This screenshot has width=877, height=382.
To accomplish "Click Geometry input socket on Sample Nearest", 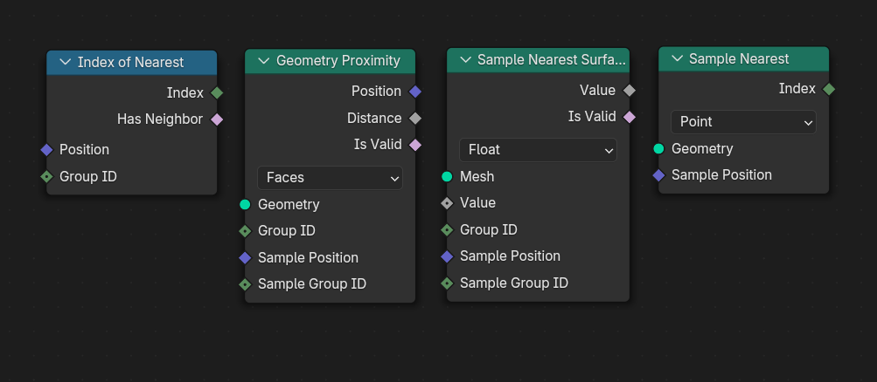I will 659,149.
